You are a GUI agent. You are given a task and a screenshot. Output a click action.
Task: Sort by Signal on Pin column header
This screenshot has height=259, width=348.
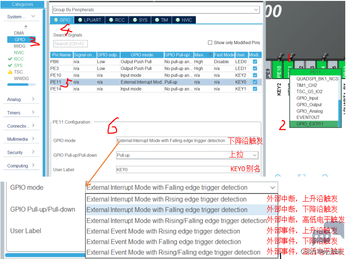pyautogui.click(x=85, y=55)
